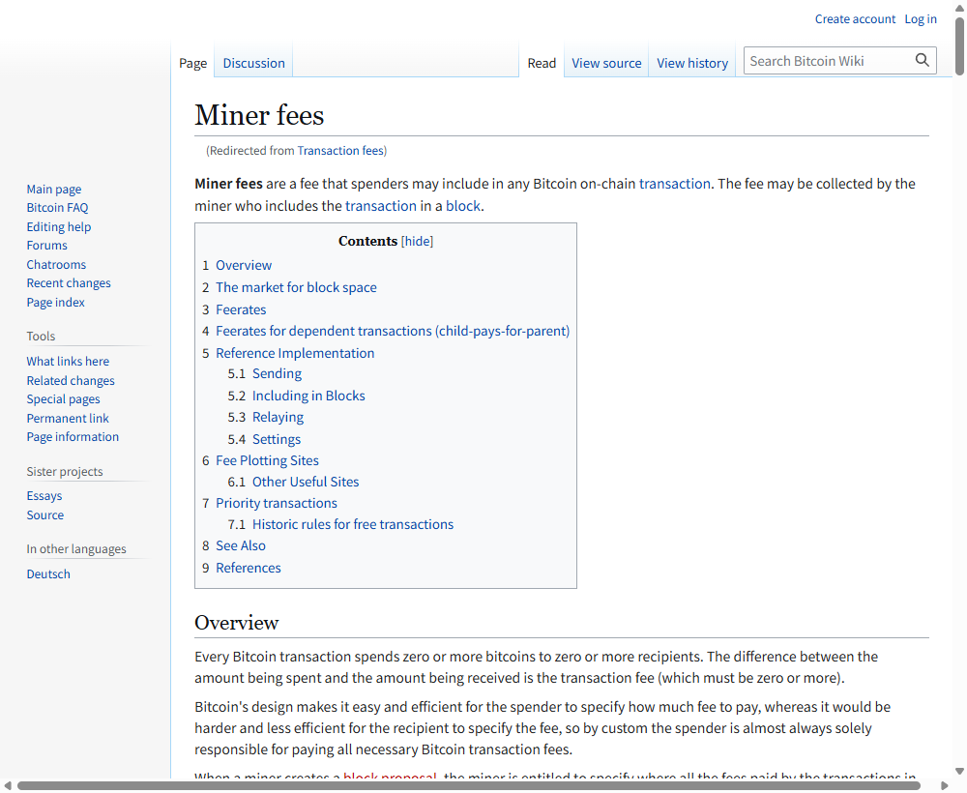
Task: Open Recent changes sidebar link
Action: (x=69, y=283)
